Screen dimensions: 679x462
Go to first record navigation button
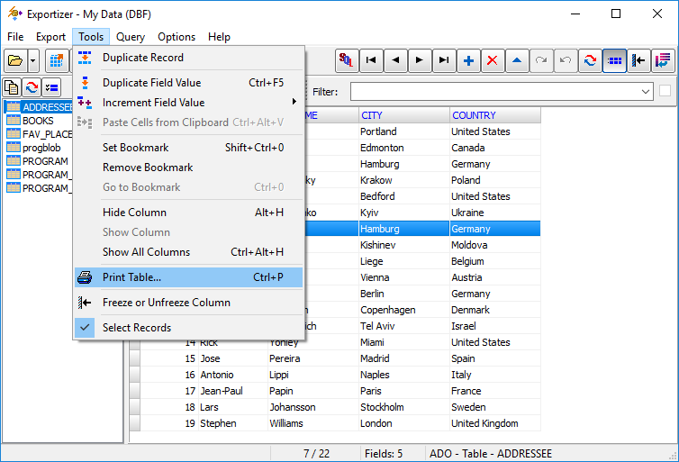371,60
